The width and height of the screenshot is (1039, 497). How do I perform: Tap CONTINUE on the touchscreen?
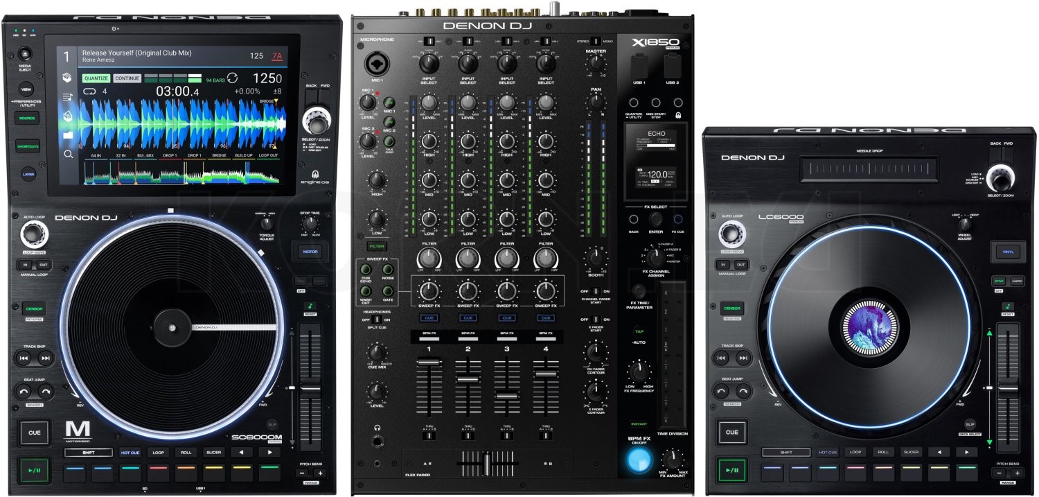click(127, 78)
